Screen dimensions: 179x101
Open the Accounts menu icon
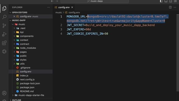4,93
